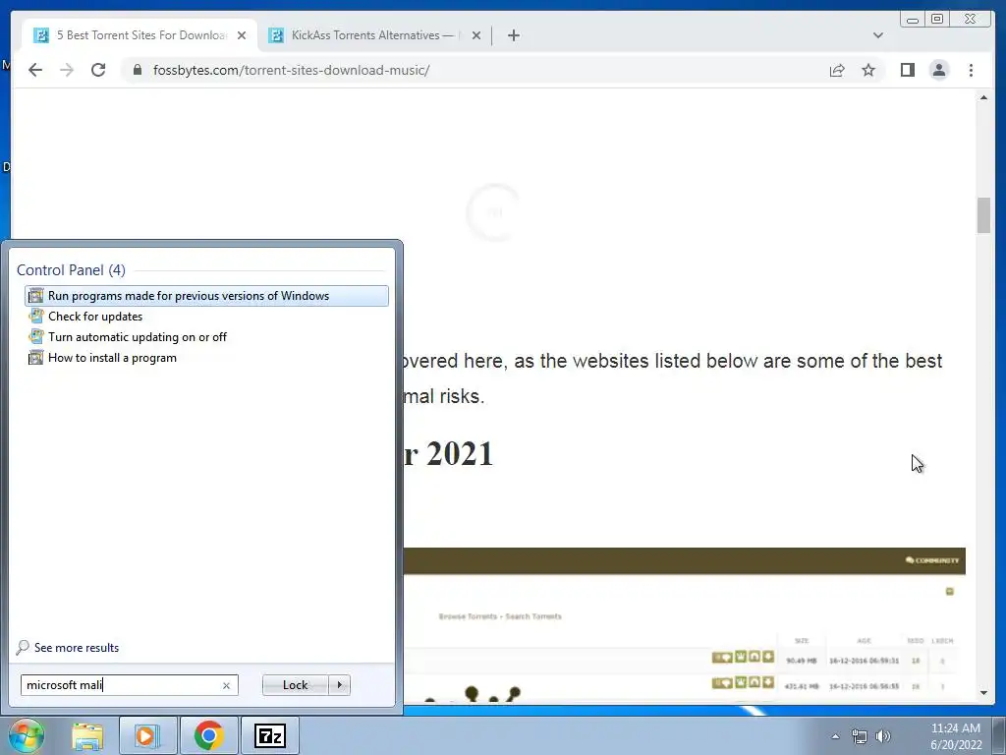Click See more results

click(77, 647)
